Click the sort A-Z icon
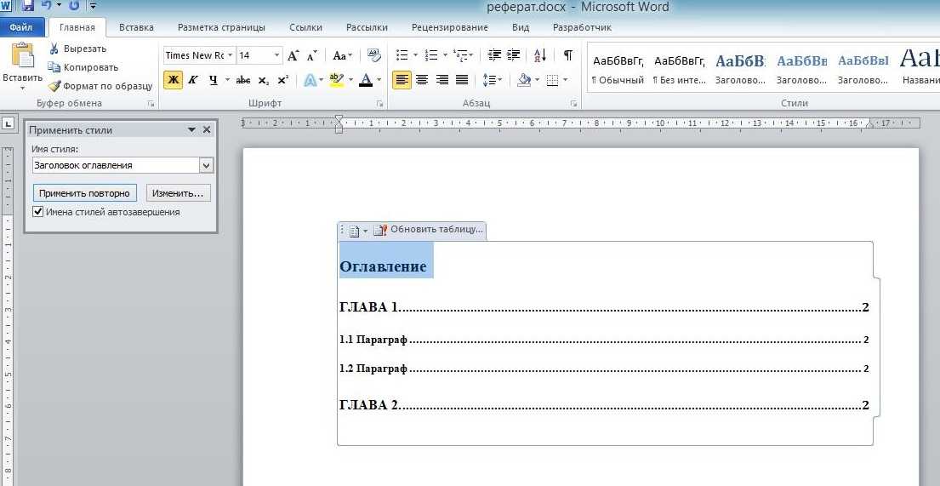This screenshot has height=486, width=940. pyautogui.click(x=540, y=55)
